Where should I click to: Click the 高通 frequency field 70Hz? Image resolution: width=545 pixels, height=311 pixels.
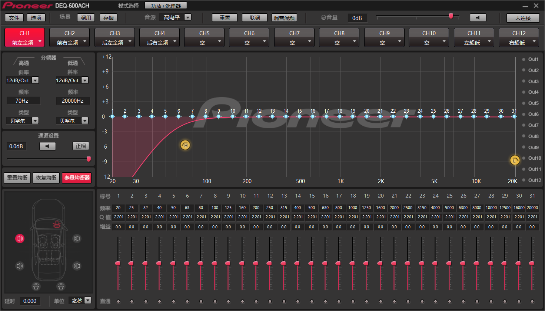coord(23,101)
